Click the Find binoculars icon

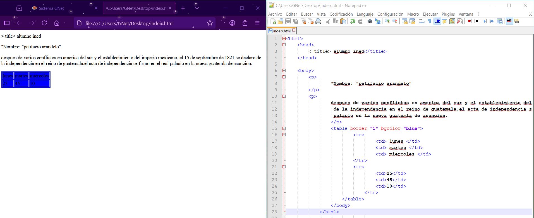(370, 21)
